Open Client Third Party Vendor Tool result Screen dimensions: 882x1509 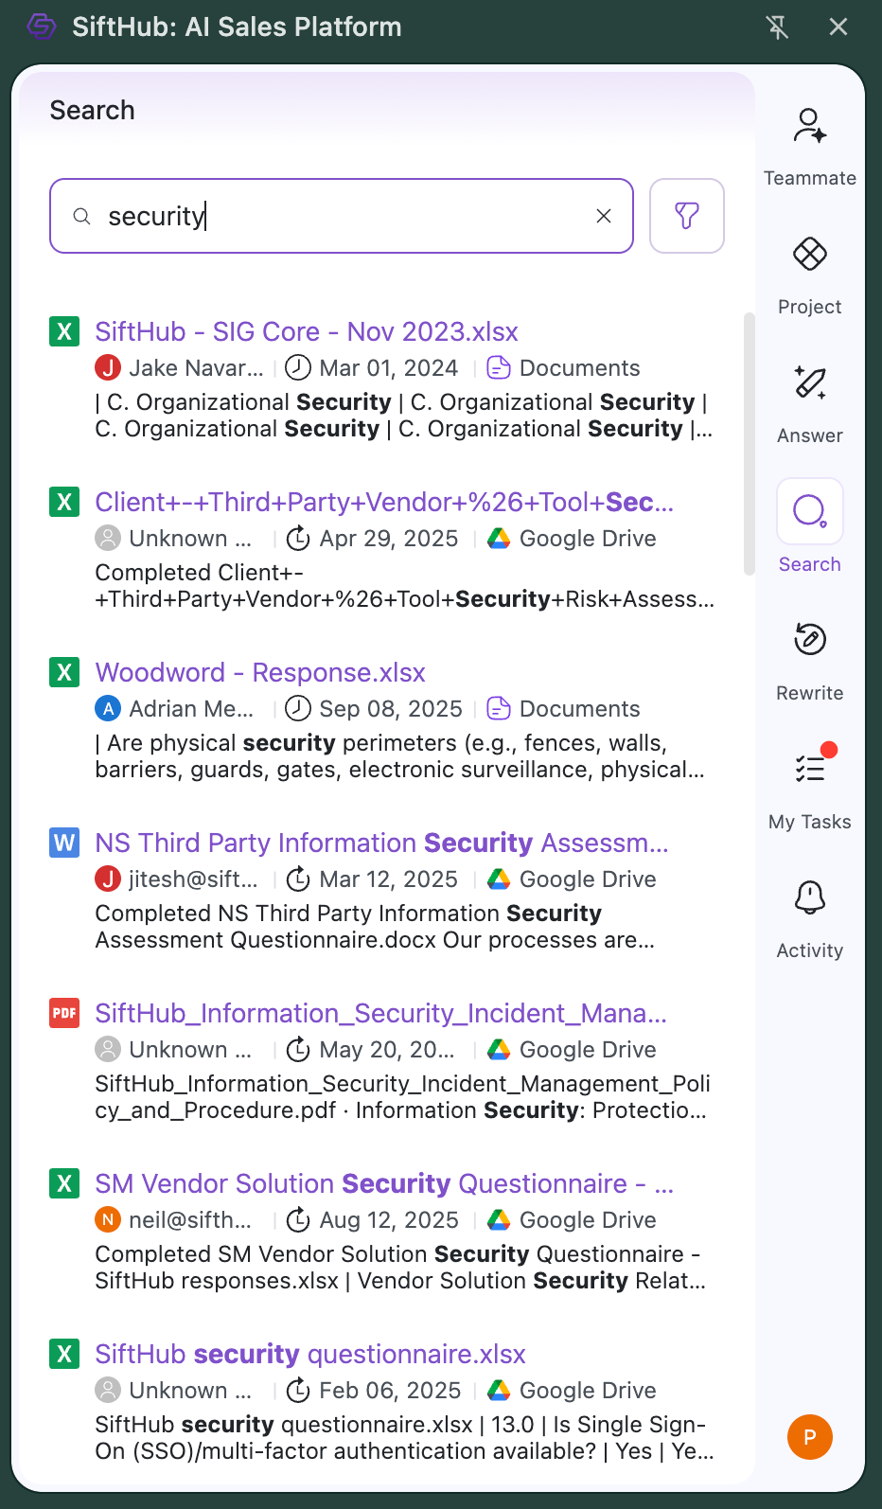383,503
